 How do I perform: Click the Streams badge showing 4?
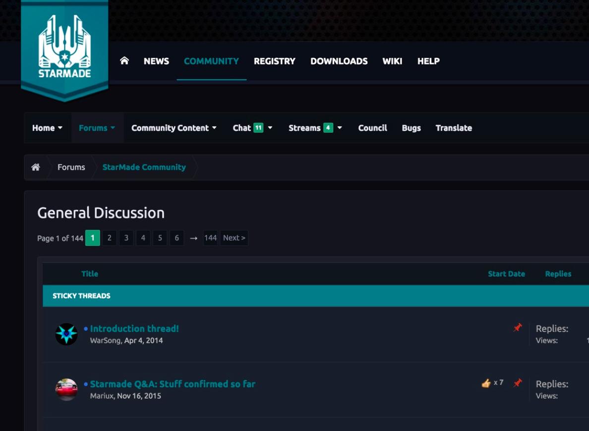pyautogui.click(x=328, y=128)
